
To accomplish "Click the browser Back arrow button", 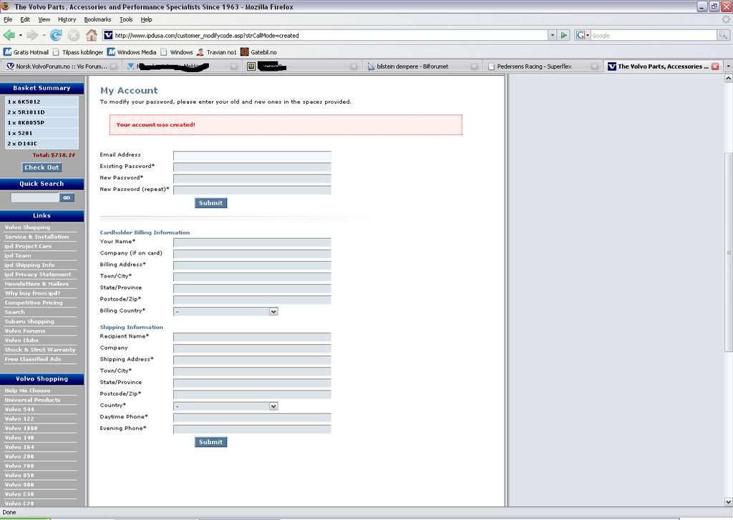I will point(9,35).
